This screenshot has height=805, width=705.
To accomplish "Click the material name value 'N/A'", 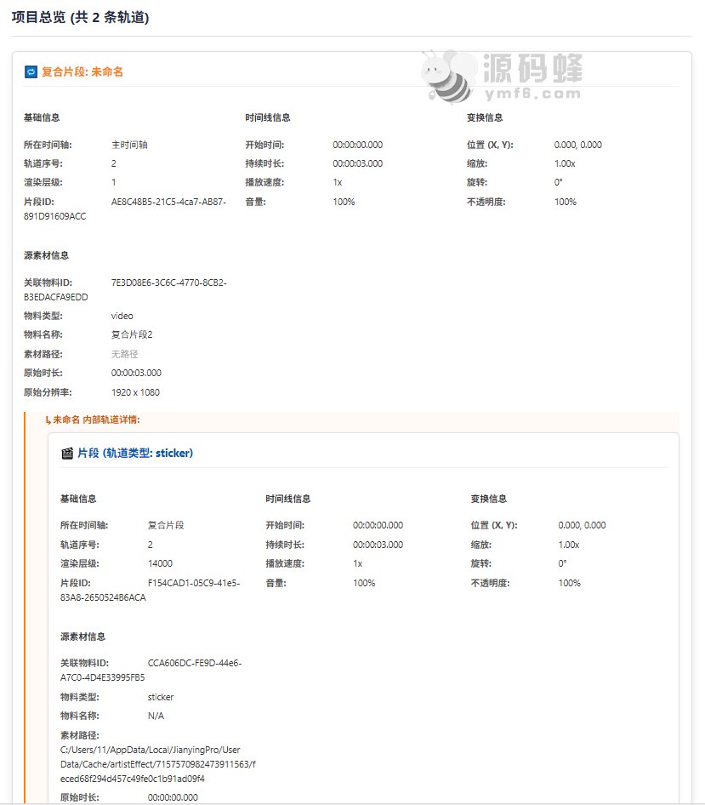I will click(x=156, y=716).
